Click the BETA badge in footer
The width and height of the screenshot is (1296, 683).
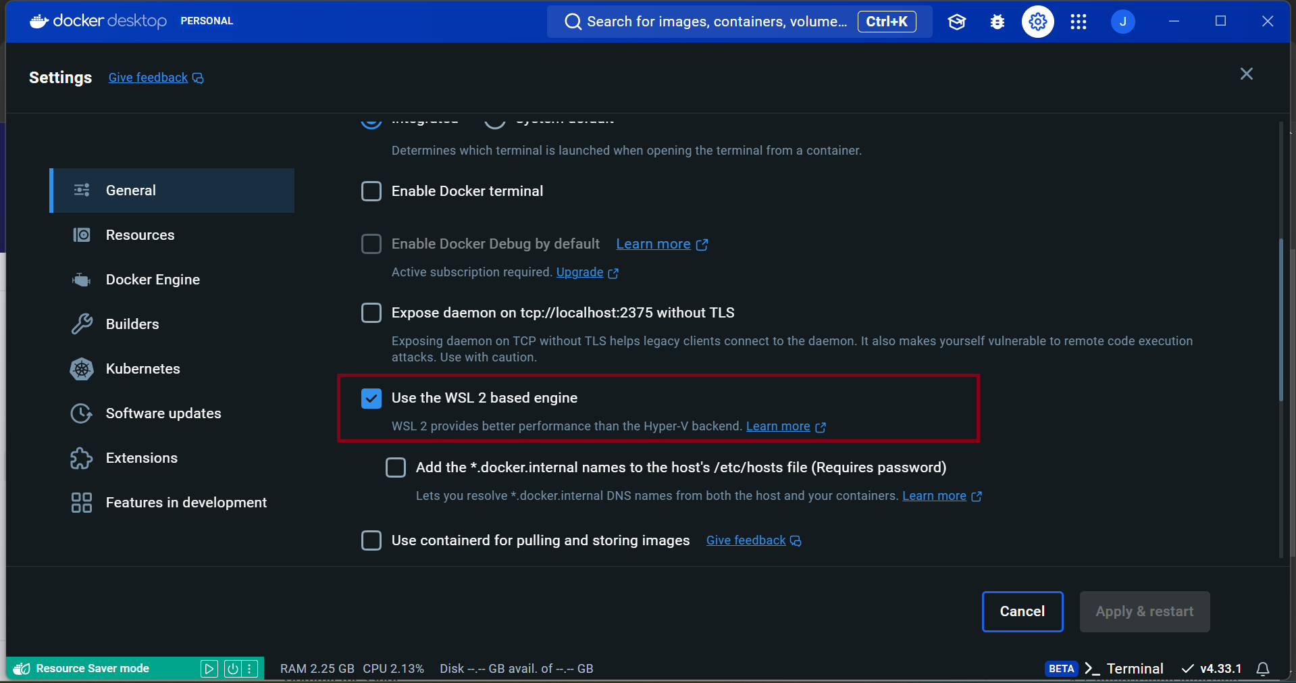tap(1061, 669)
